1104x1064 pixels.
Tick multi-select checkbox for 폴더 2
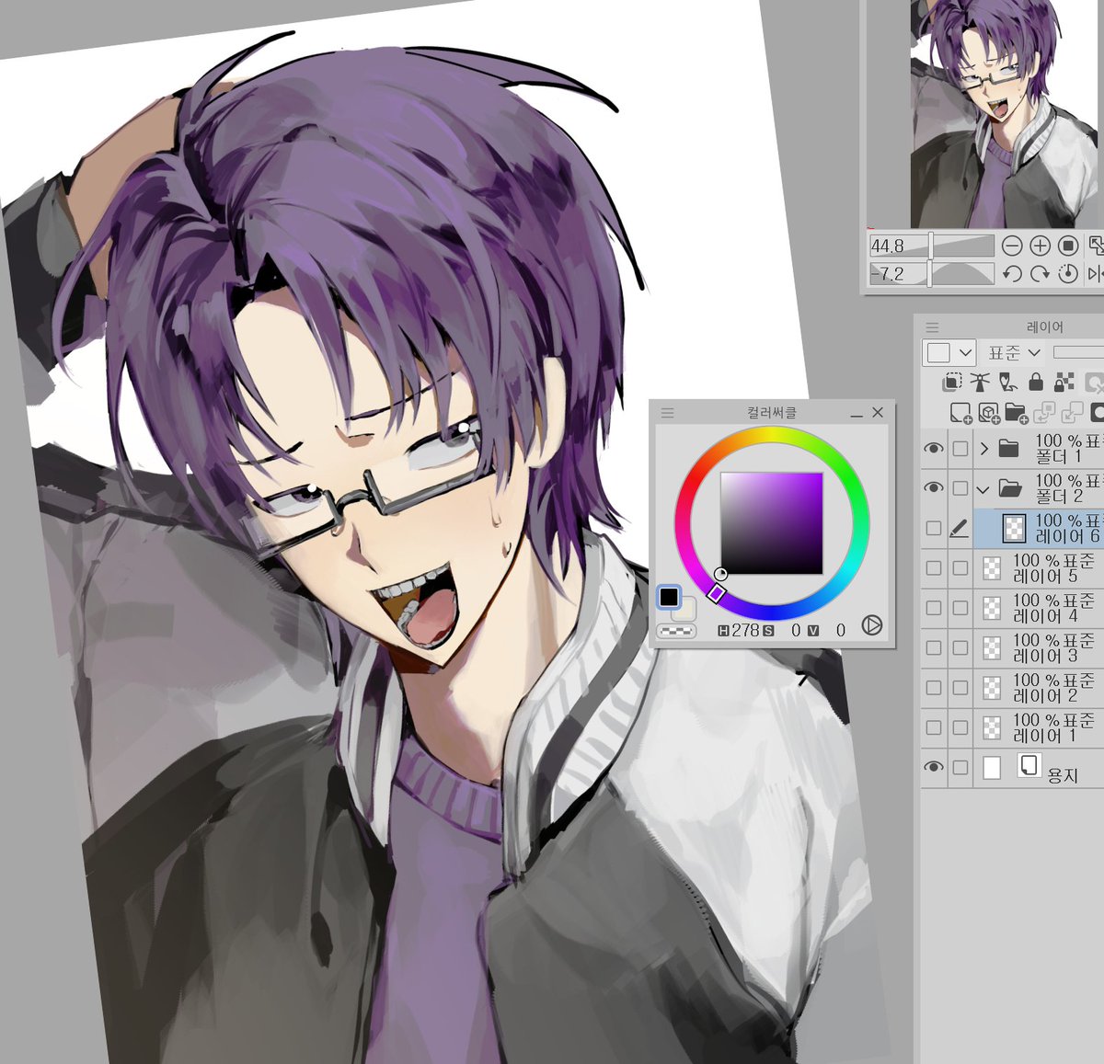coord(960,487)
